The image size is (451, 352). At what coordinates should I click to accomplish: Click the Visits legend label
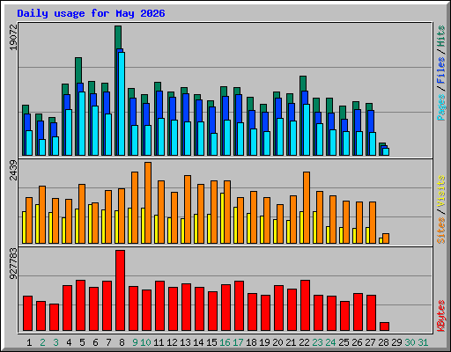click(x=440, y=191)
